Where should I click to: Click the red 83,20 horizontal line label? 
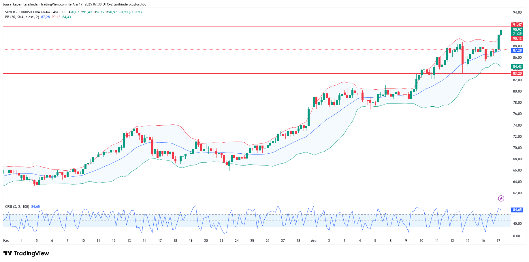pos(517,73)
